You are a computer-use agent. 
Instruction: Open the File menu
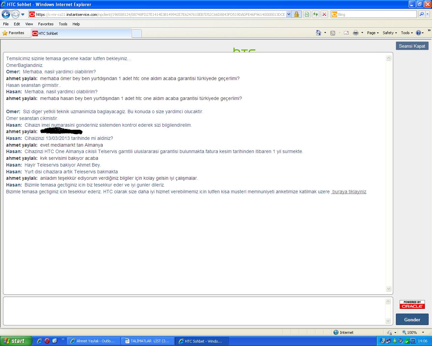[6, 24]
